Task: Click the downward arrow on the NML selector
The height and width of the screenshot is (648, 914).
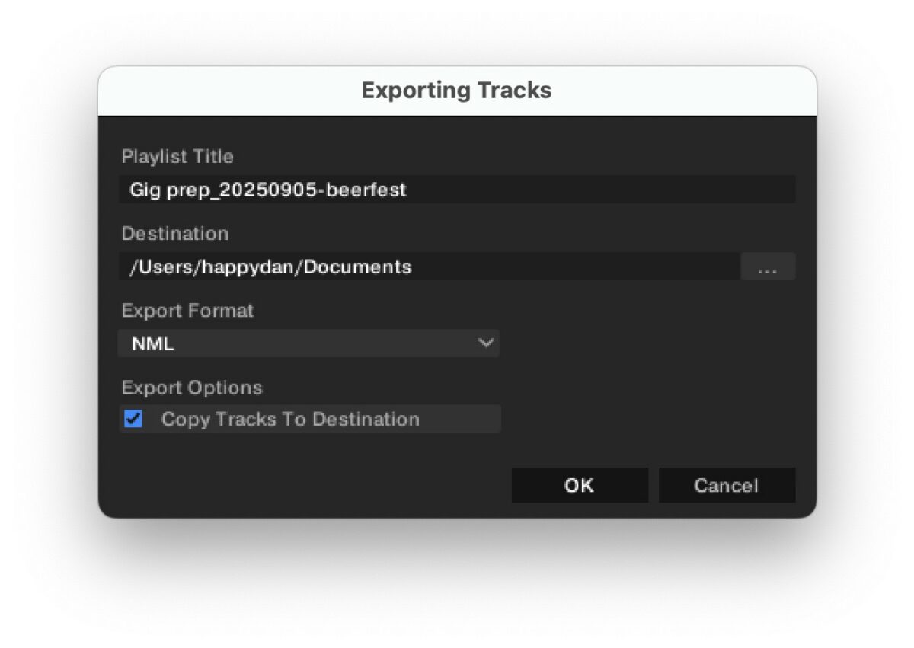Action: tap(486, 343)
